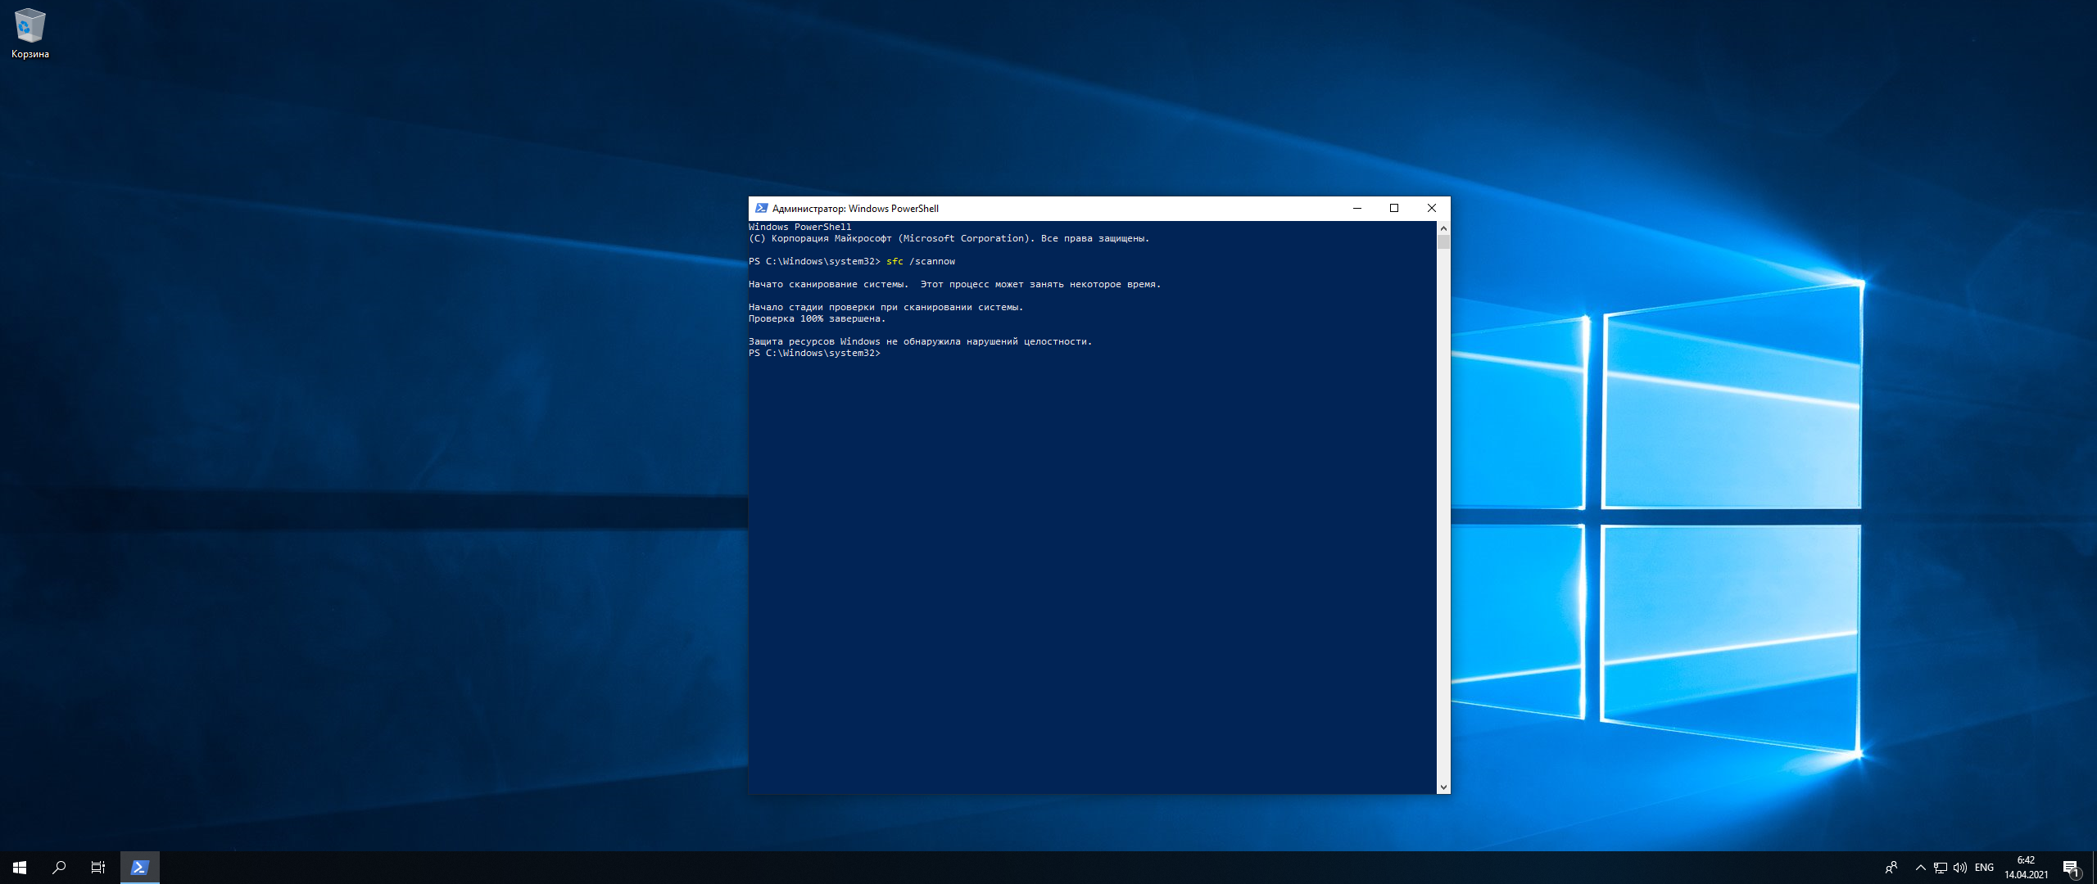This screenshot has width=2097, height=884.
Task: Open the Windows Start menu
Action: (x=20, y=868)
